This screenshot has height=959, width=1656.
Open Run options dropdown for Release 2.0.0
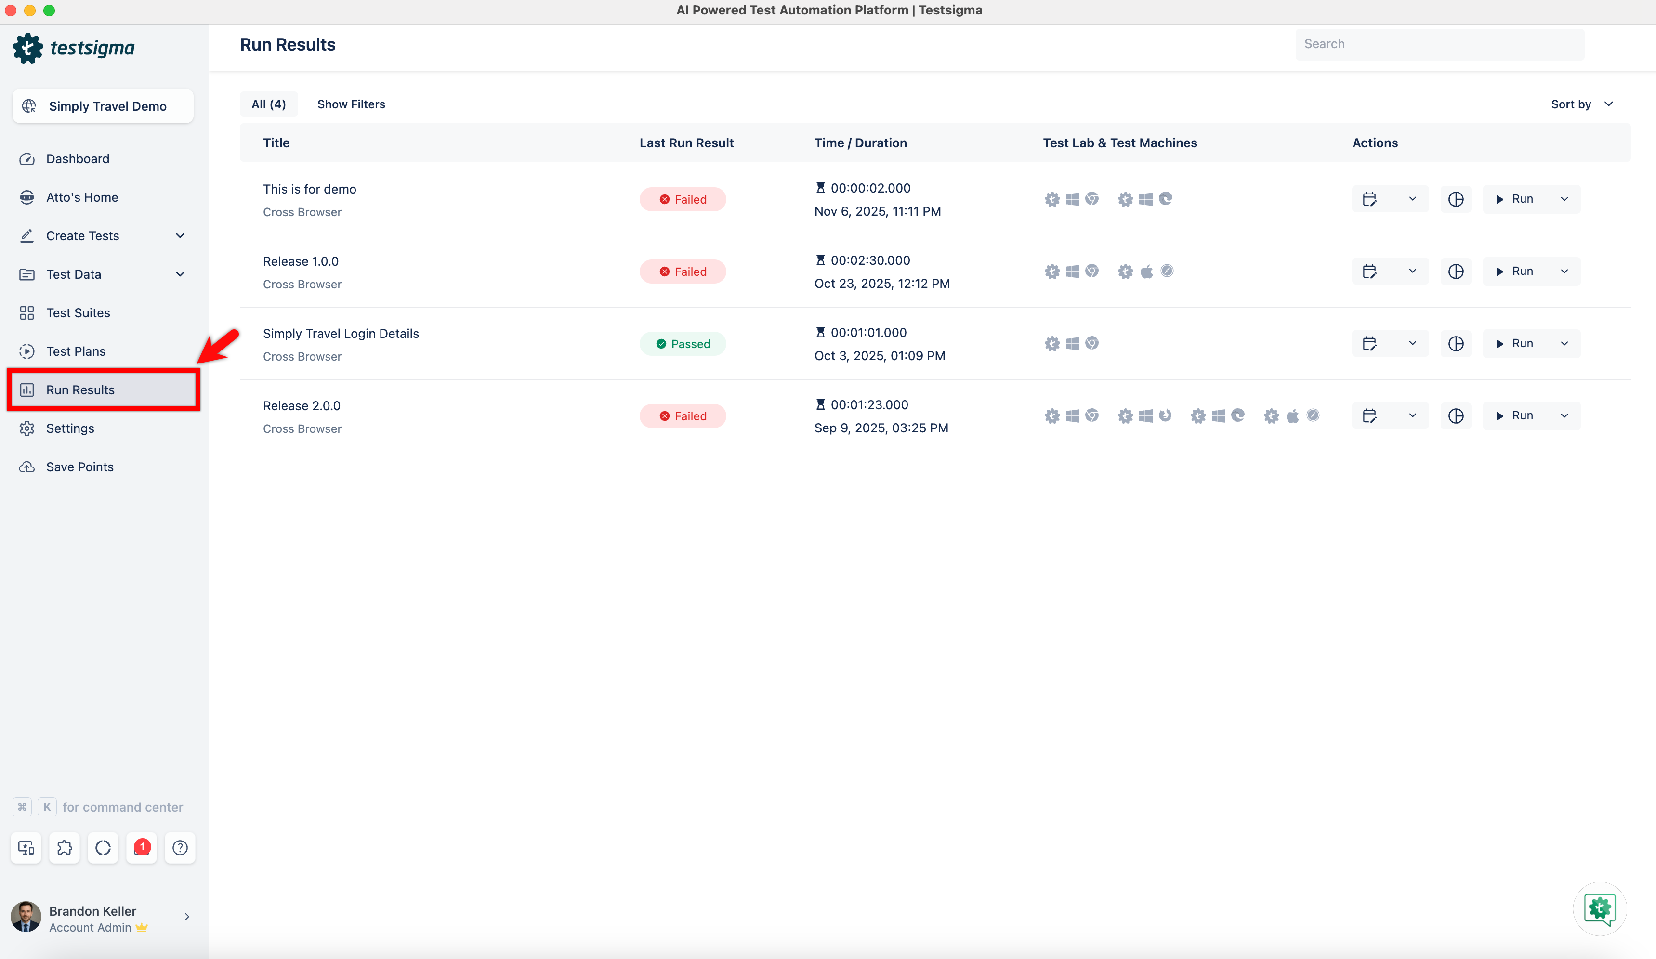(x=1564, y=416)
